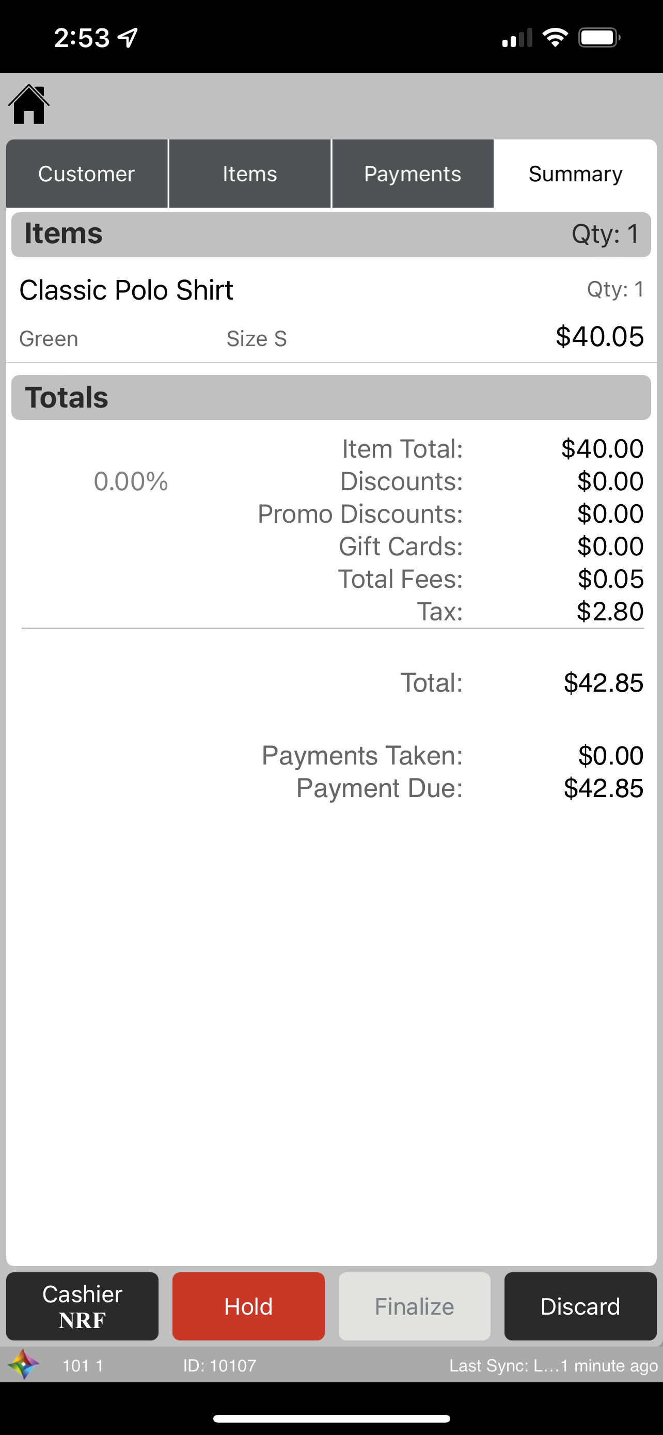The image size is (663, 1435).
Task: Tap the Wi-Fi status icon
Action: click(555, 38)
